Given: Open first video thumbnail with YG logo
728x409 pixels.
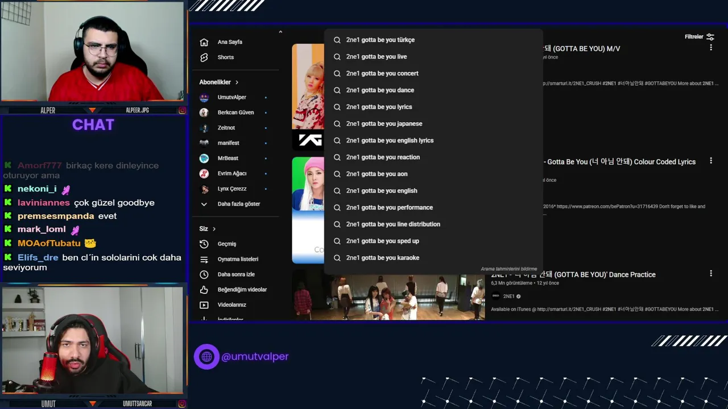Looking at the screenshot, I should pyautogui.click(x=308, y=97).
